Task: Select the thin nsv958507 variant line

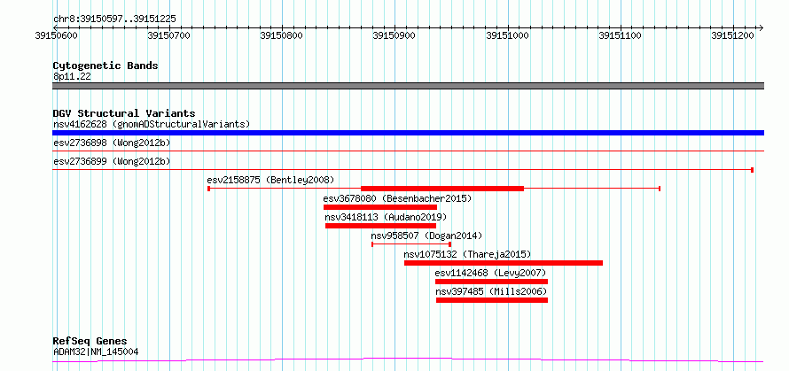Action: click(x=411, y=244)
